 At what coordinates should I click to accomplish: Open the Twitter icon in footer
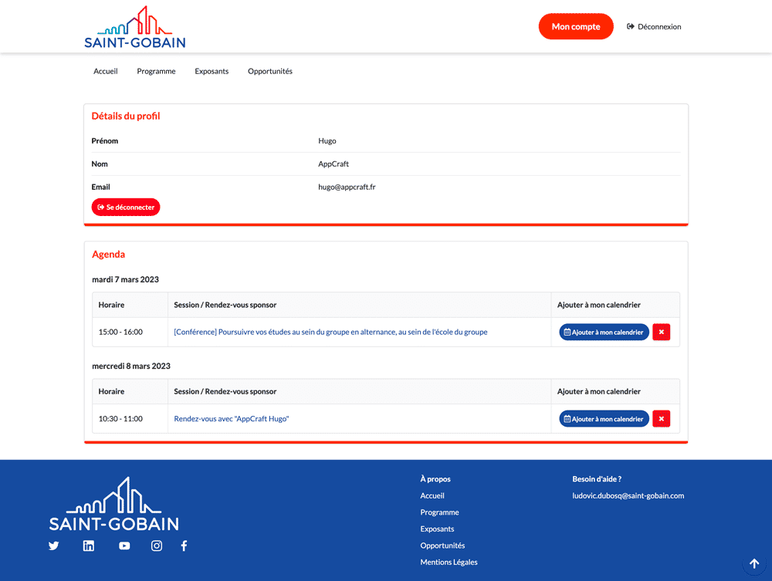click(x=54, y=546)
